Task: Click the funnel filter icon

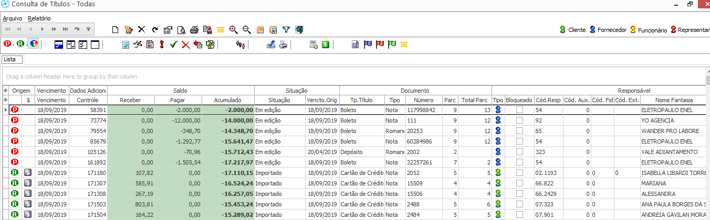Action: [286, 29]
